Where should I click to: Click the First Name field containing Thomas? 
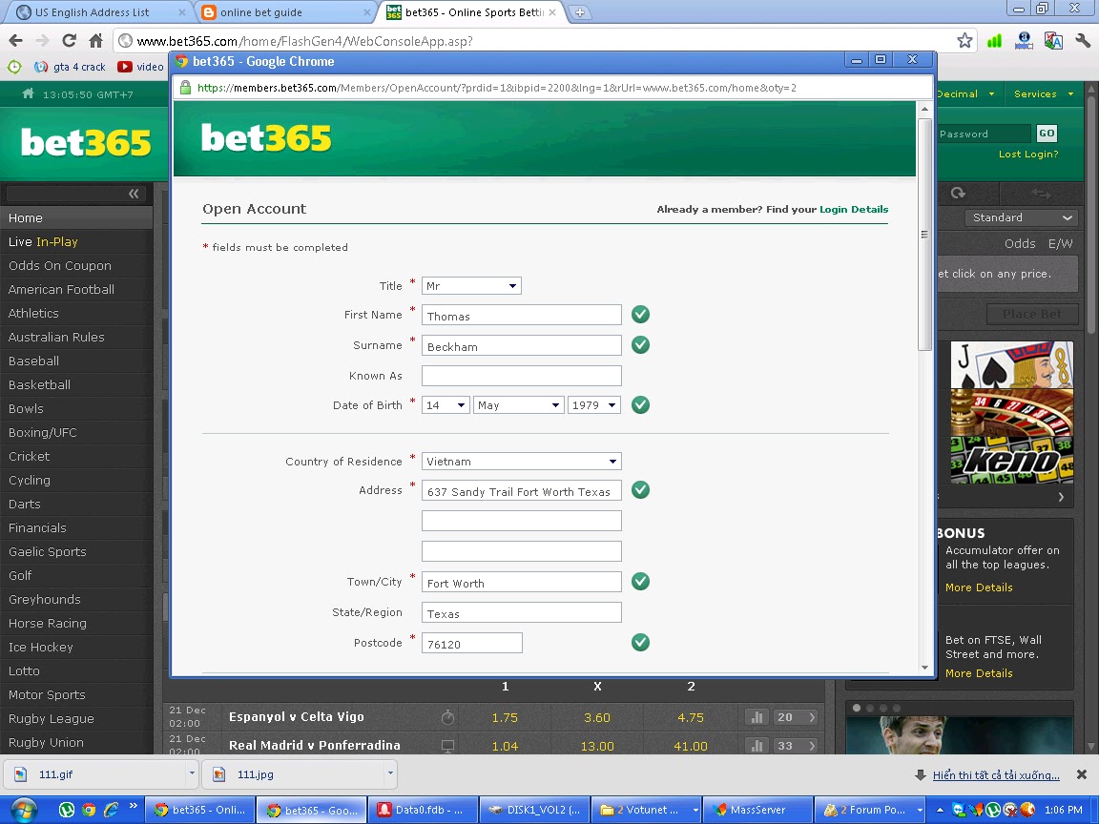[522, 315]
